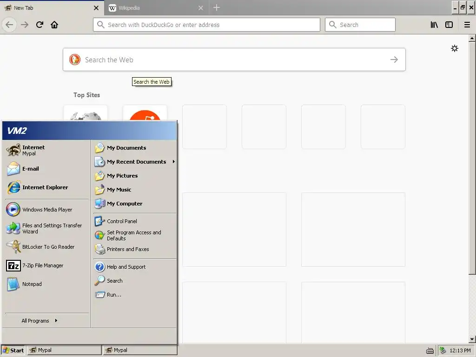Switch to the Wikipedia tab

[156, 7]
